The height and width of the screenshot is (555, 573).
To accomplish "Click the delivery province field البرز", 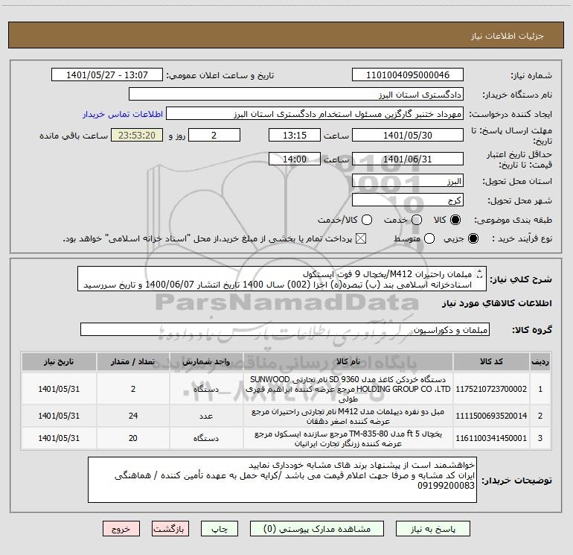I will (x=408, y=181).
